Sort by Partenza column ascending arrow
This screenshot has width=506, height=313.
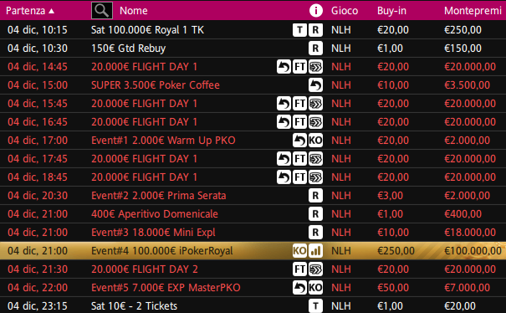(51, 11)
